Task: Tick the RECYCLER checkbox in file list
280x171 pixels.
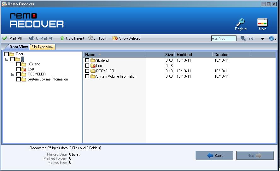Action: pyautogui.click(x=87, y=71)
